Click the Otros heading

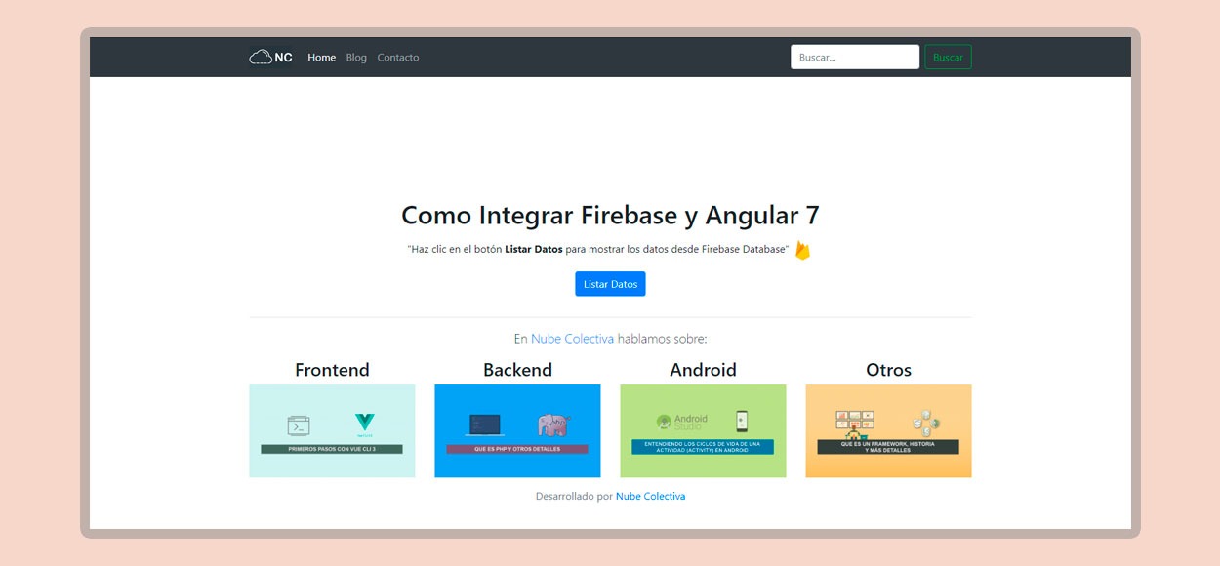coord(888,370)
